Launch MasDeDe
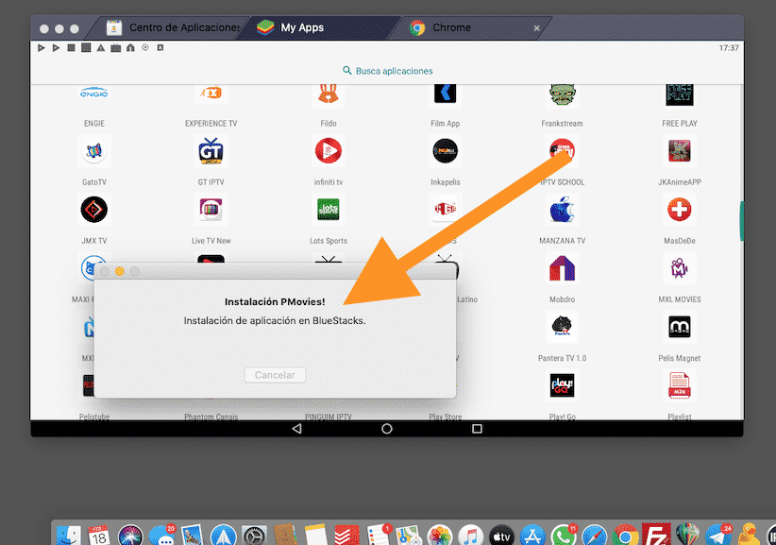Image resolution: width=776 pixels, height=545 pixels. 679,209
